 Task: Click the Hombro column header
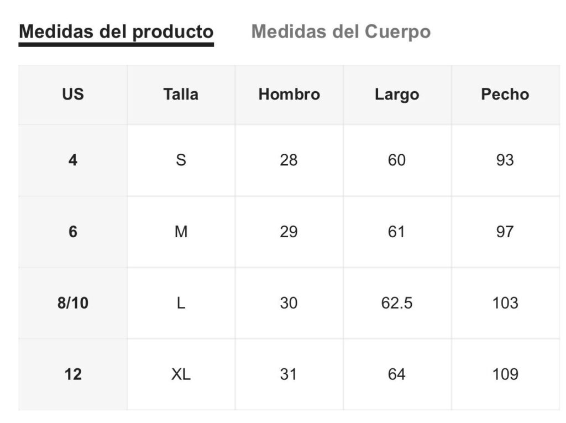(289, 95)
